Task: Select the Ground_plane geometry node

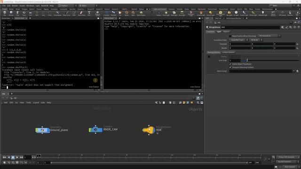Action: pyautogui.click(x=43, y=130)
